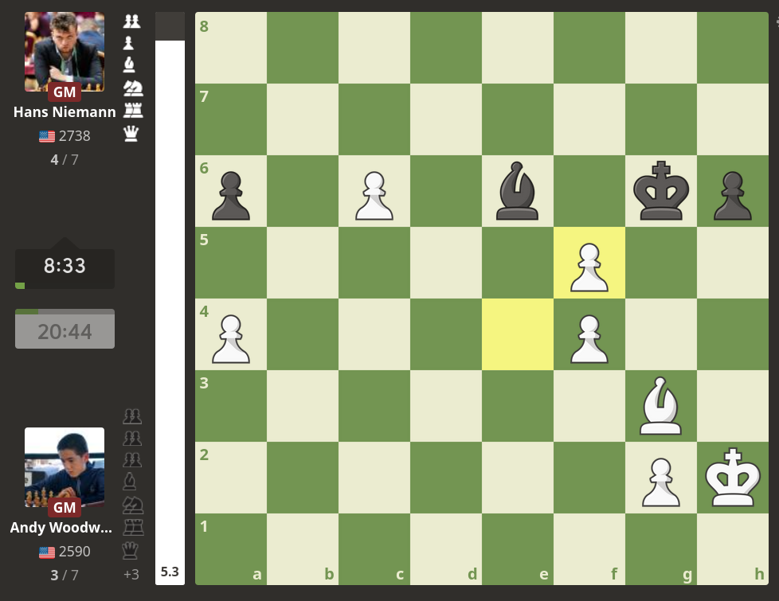This screenshot has height=601, width=779.
Task: Click Woodward's captured queen icon
Action: 130,550
